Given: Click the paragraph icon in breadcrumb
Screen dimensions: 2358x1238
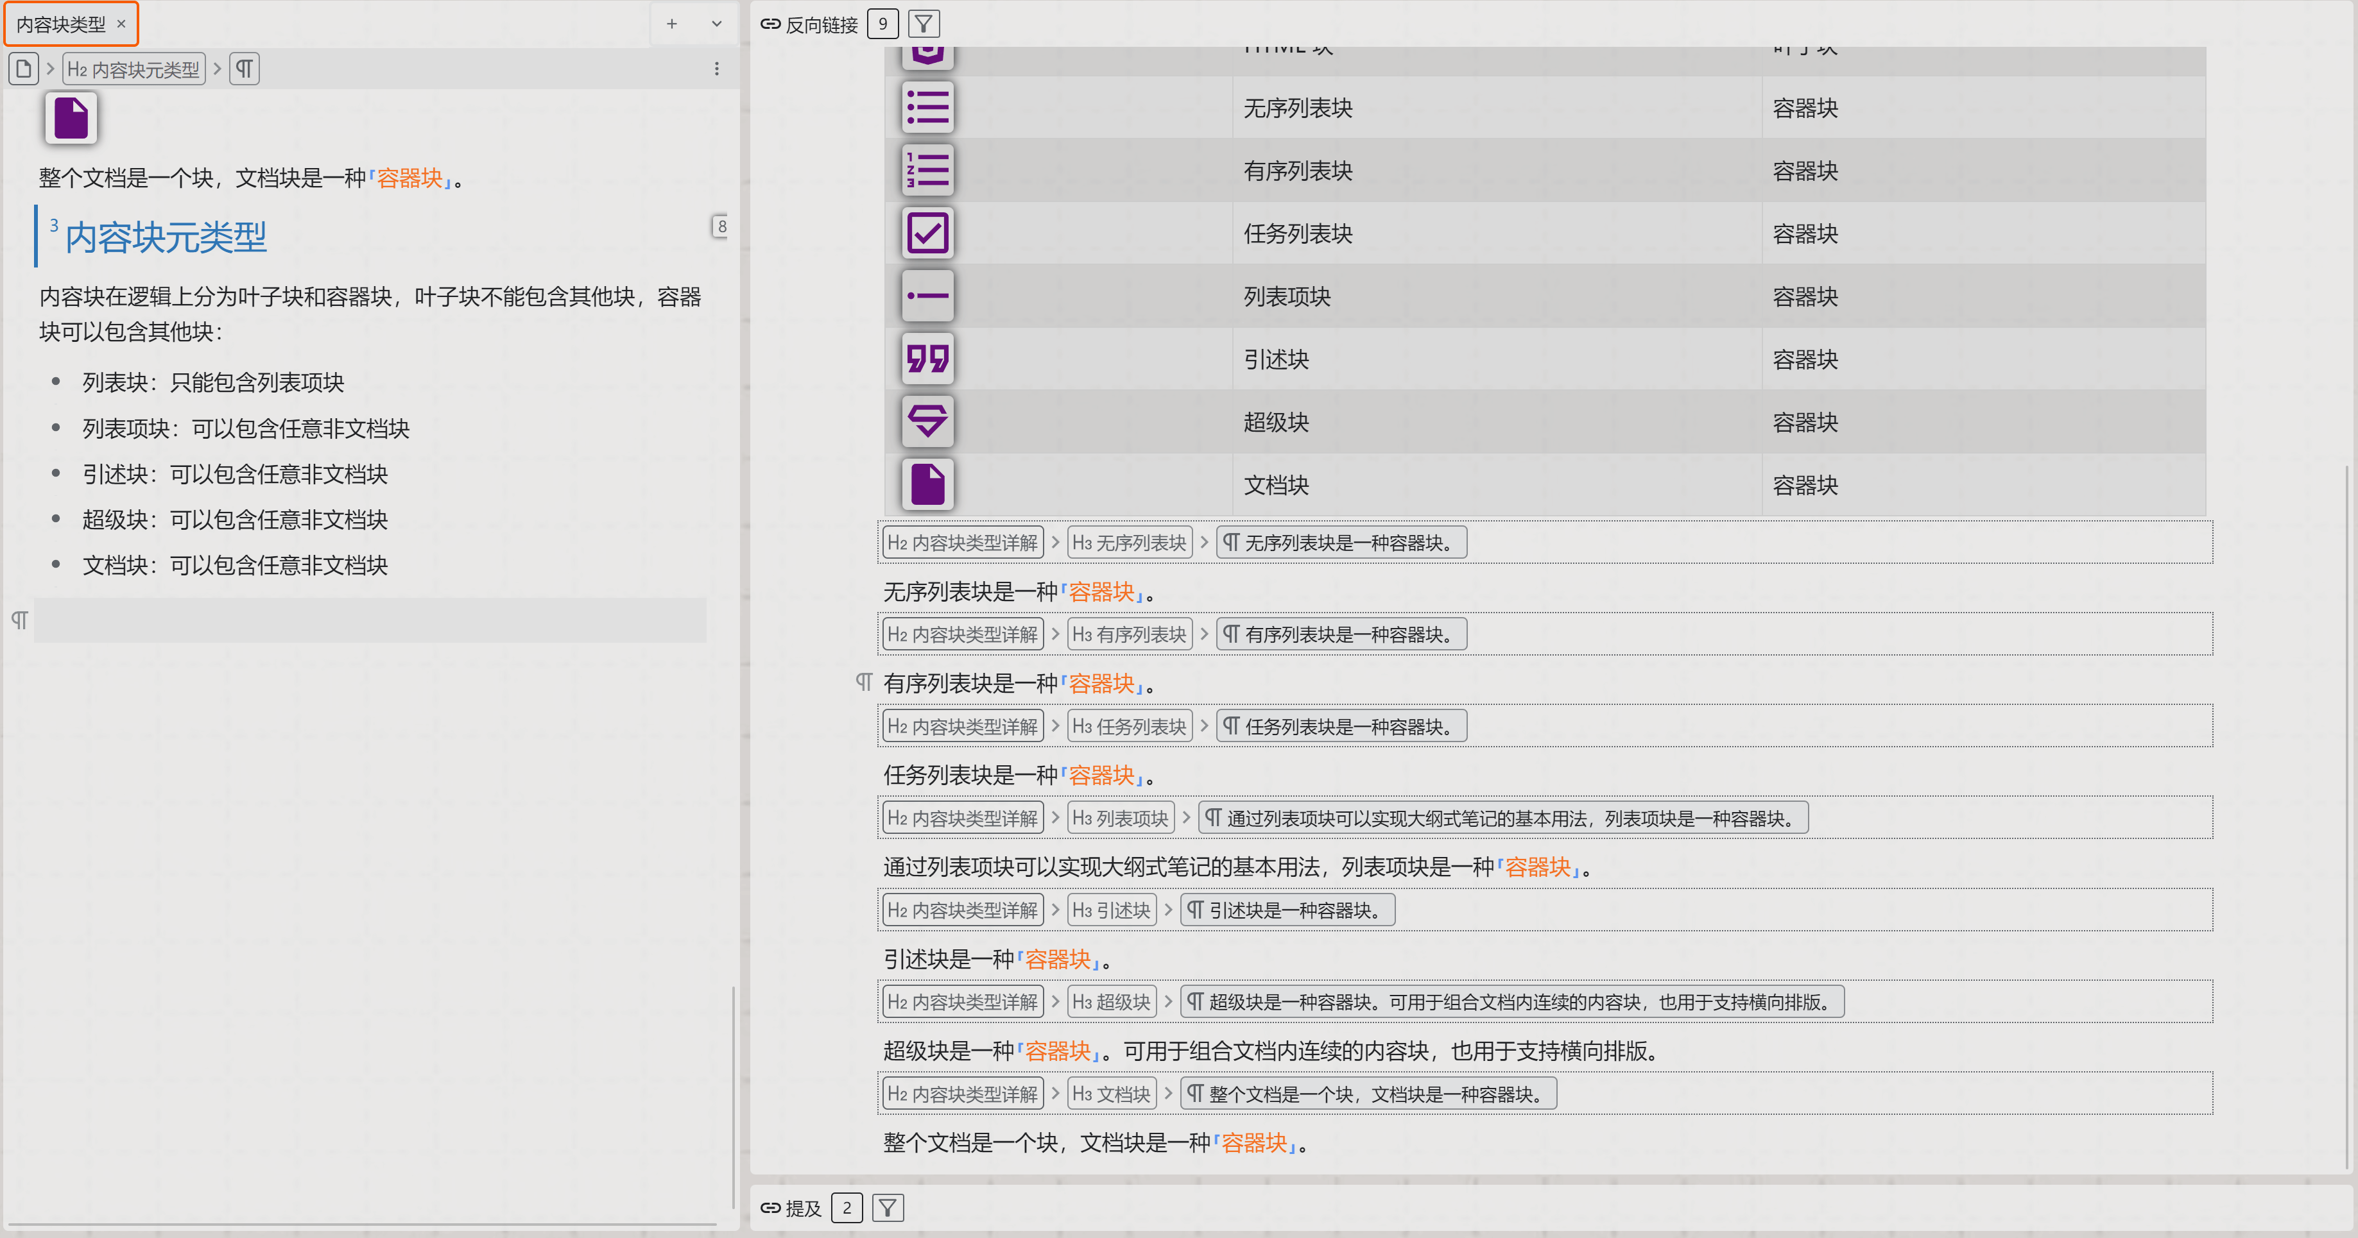Looking at the screenshot, I should (245, 69).
